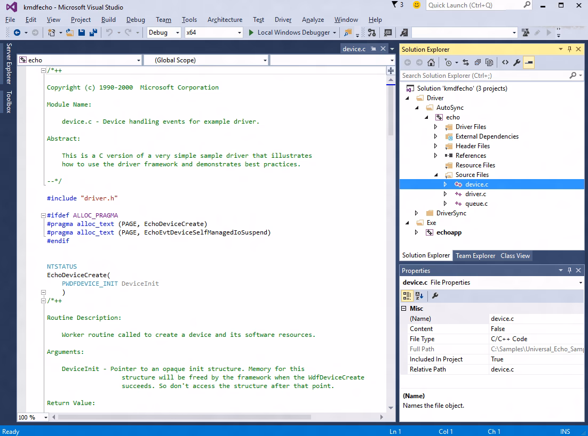Click the View Code icon in Solution Explorer

tap(505, 62)
